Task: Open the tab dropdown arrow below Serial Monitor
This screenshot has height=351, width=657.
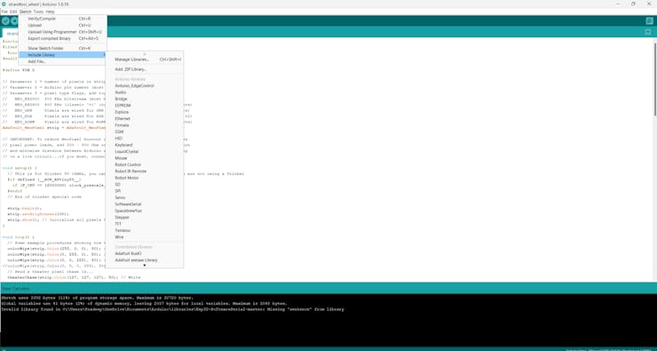Action: tap(648, 32)
